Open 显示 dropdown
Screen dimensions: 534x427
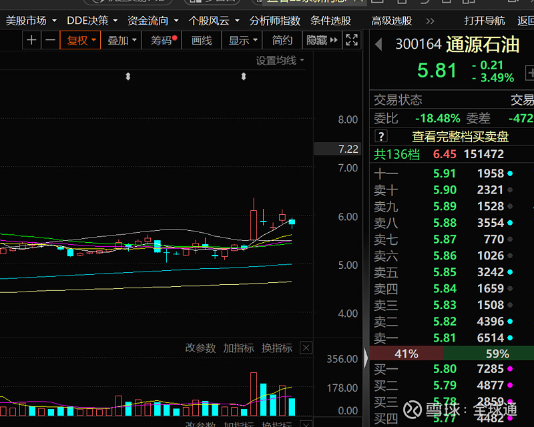(x=242, y=40)
